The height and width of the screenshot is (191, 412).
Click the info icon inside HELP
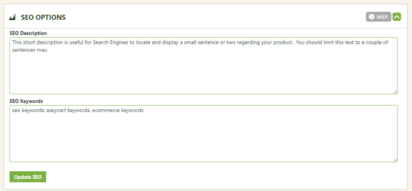coord(371,17)
